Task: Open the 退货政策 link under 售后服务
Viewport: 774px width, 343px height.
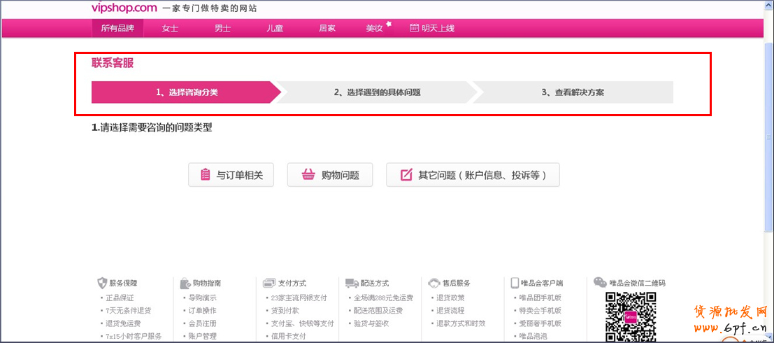Action: (450, 297)
